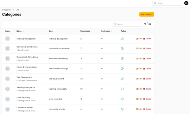Image resolution: width=190 pixels, height=114 pixels.
Task: Edit the Web Development category
Action: [139, 79]
